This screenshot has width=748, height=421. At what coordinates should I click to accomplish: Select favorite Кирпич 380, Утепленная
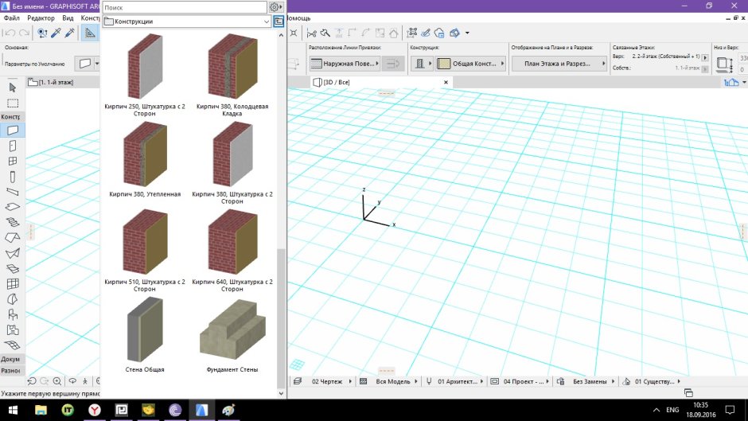(145, 160)
